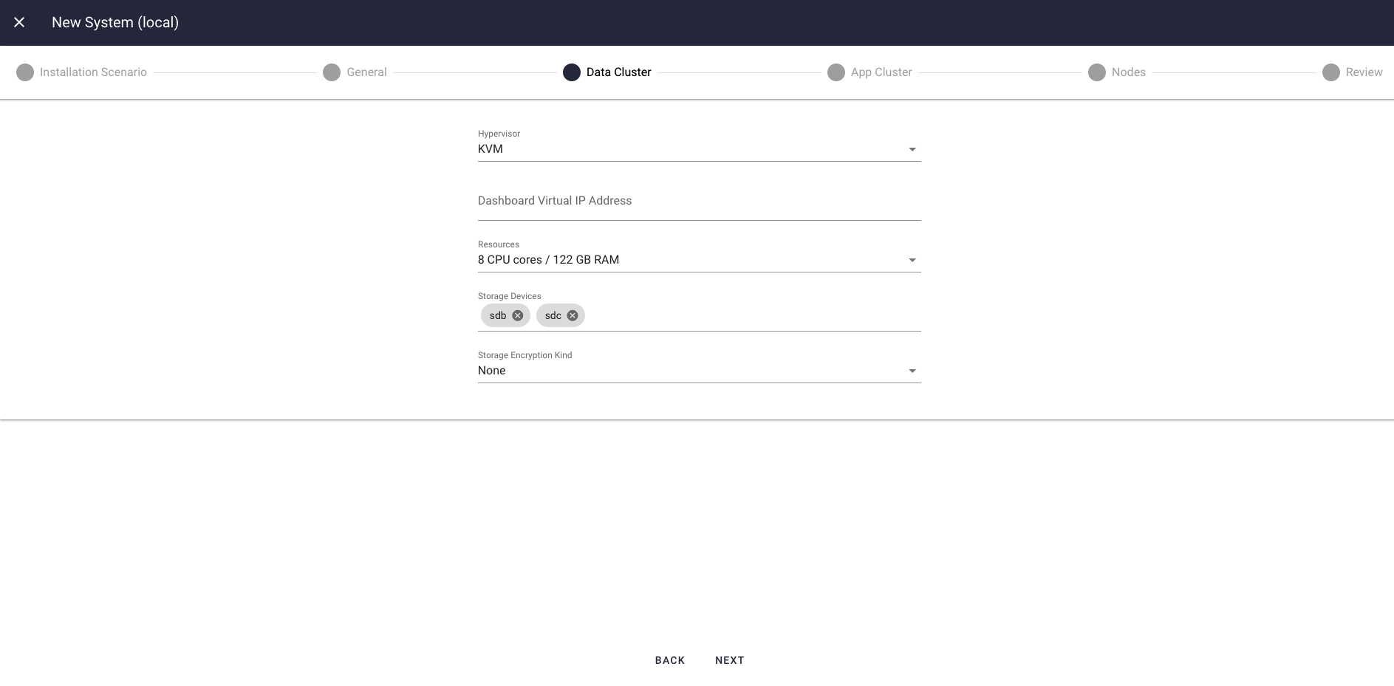
Task: Click the sdc chip label
Action: click(x=553, y=315)
